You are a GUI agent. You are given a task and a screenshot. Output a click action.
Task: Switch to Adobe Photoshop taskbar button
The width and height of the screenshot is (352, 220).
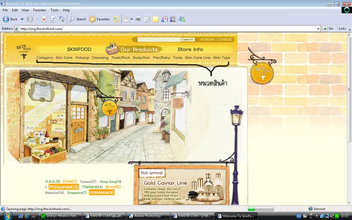point(148,216)
